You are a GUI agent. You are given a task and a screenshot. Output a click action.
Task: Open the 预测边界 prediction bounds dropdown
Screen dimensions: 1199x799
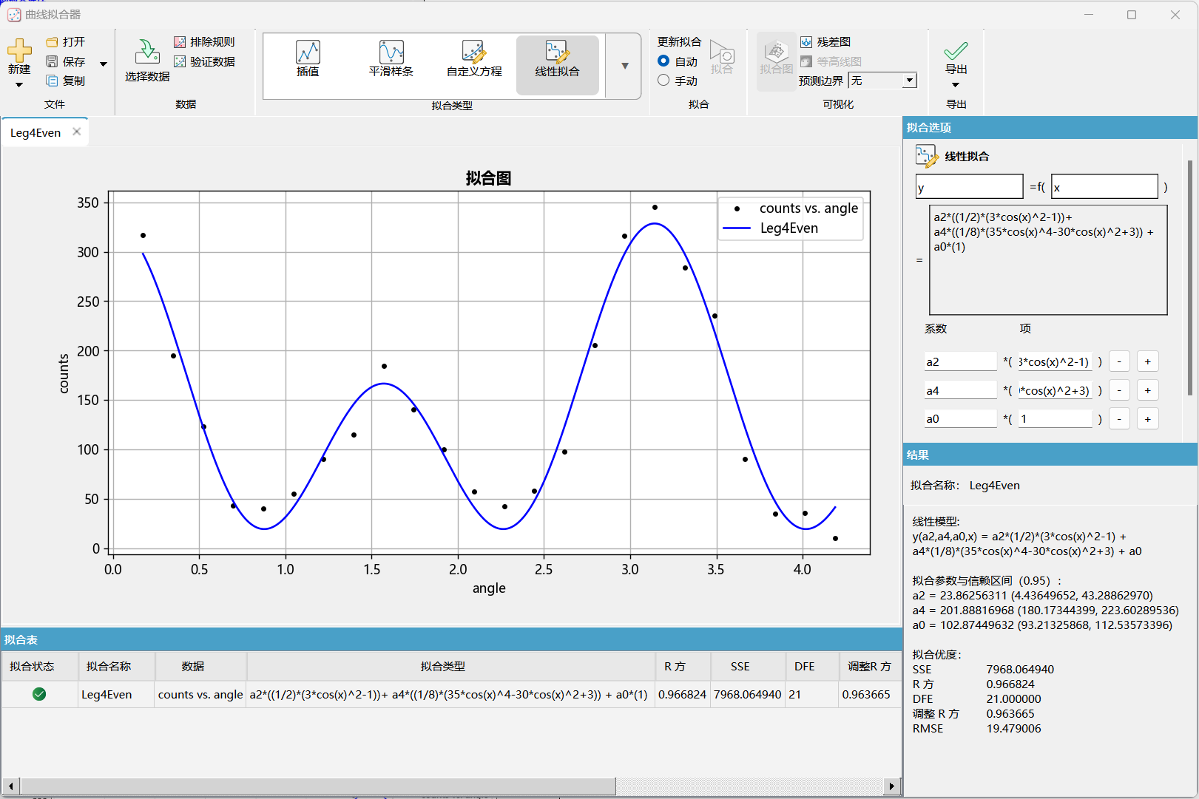(909, 81)
